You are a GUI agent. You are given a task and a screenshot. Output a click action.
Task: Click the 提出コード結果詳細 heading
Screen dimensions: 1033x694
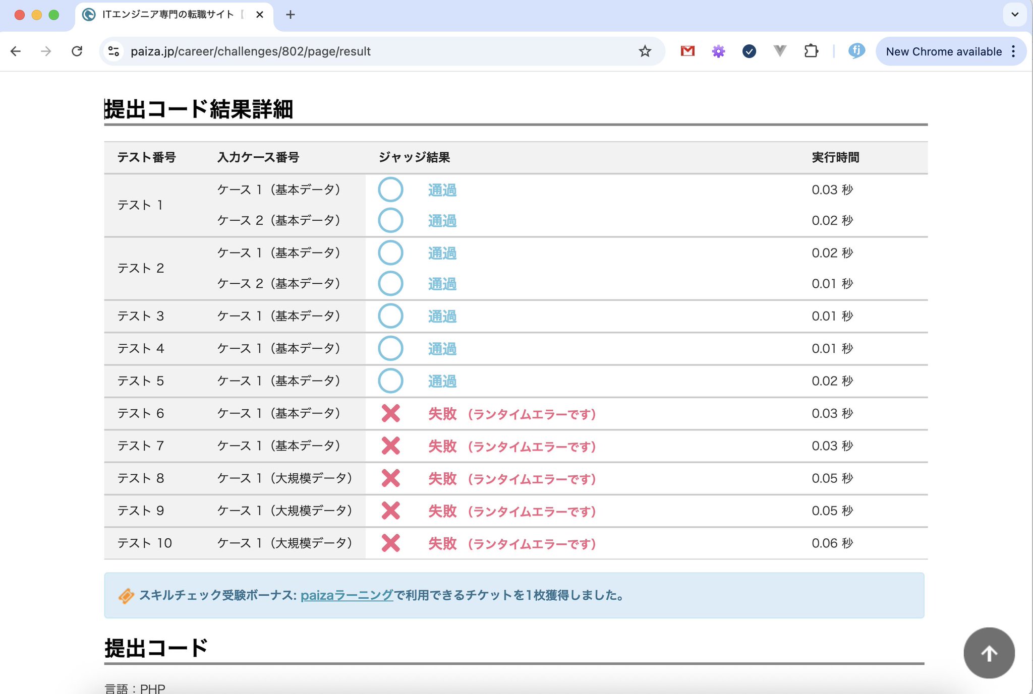[199, 109]
